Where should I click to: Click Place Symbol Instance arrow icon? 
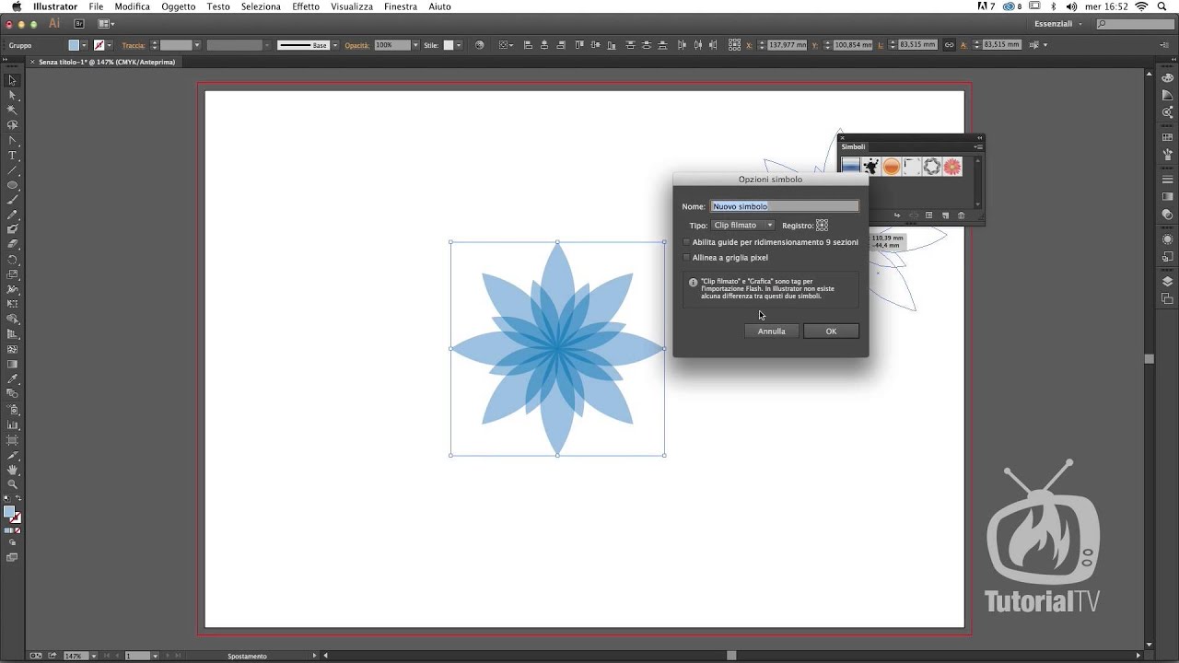[897, 215]
